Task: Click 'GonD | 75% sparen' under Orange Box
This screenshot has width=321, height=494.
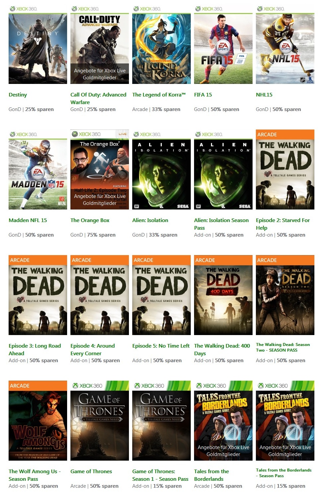Action: [x=93, y=235]
